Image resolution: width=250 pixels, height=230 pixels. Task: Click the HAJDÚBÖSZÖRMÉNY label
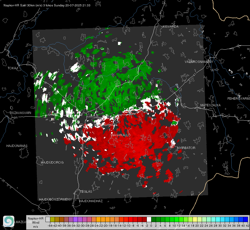[55, 200]
